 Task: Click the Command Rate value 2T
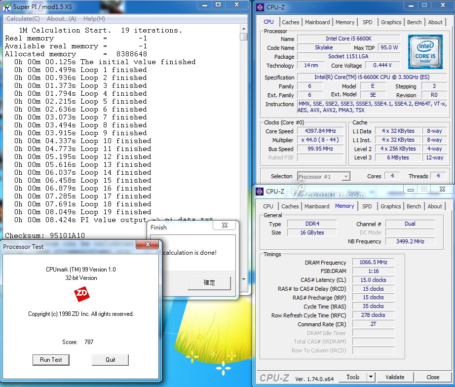pos(373,324)
